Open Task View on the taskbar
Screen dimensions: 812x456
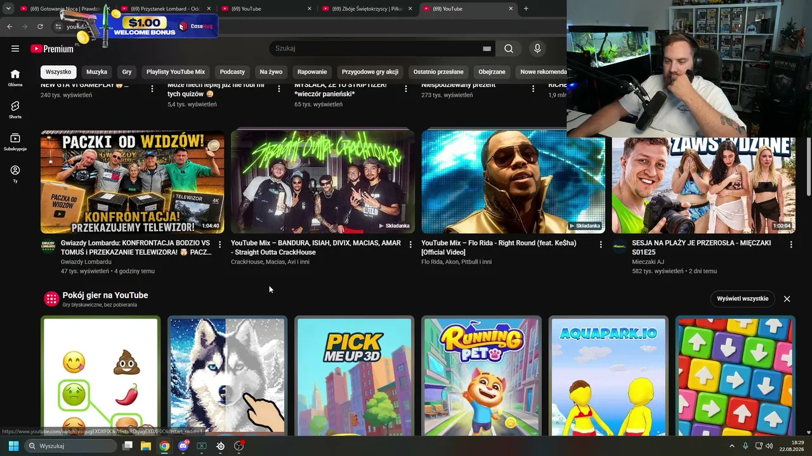pos(127,446)
